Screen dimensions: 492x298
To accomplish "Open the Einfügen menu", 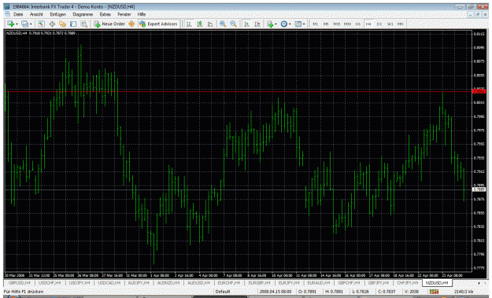I will 58,14.
